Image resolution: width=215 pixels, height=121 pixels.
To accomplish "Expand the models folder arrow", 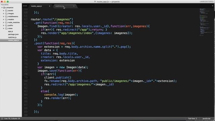I will click(x=4, y=19).
